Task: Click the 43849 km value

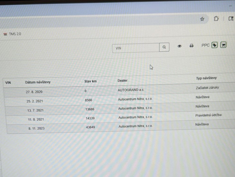Action: click(x=90, y=127)
